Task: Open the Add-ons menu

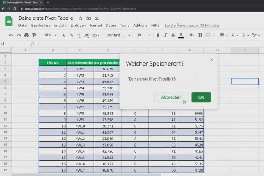Action: click(x=140, y=26)
